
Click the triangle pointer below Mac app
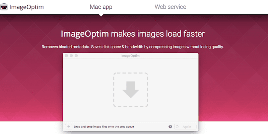[x=101, y=15]
